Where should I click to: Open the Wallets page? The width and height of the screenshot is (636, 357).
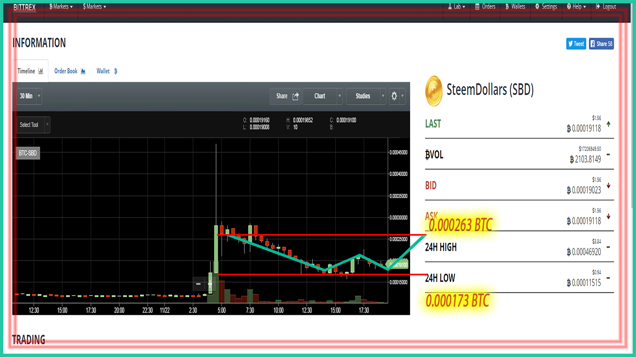pyautogui.click(x=515, y=7)
